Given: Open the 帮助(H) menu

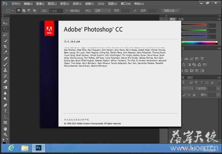Looking at the screenshot, I should point(139,4).
